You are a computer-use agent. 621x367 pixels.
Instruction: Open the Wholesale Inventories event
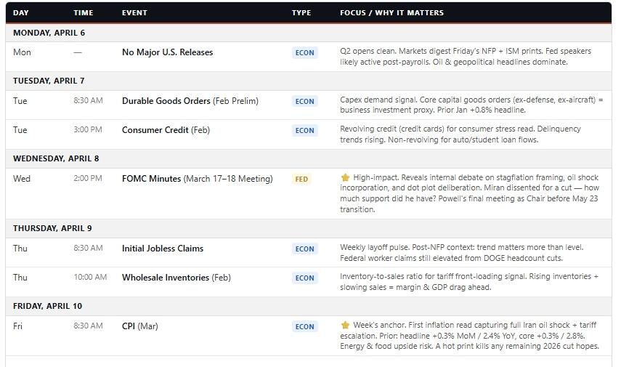point(165,278)
